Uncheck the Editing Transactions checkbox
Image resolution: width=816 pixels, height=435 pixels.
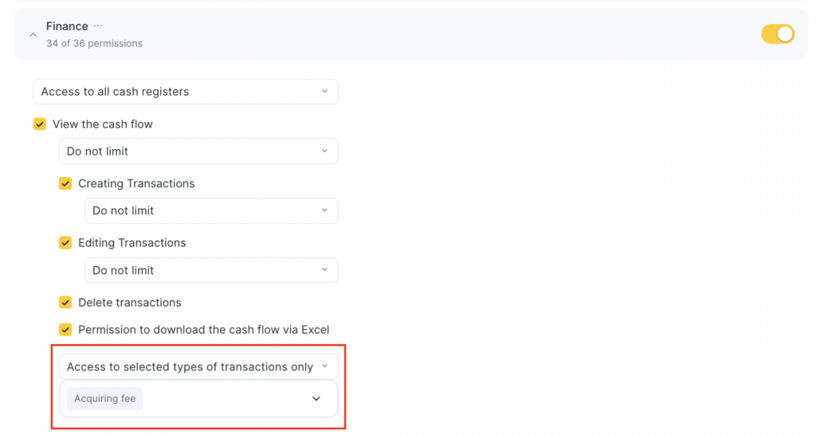(65, 243)
